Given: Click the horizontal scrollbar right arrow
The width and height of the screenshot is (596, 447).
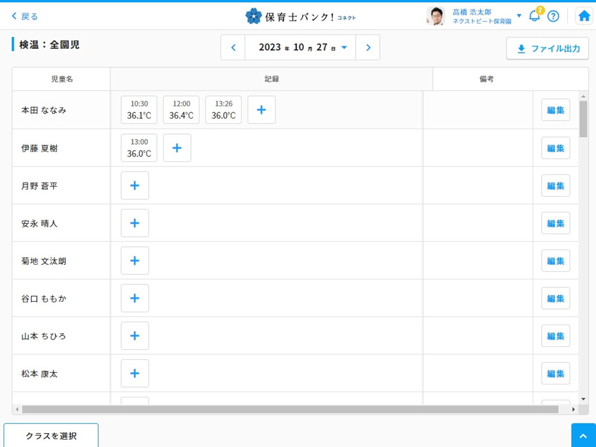Looking at the screenshot, I should (573, 410).
